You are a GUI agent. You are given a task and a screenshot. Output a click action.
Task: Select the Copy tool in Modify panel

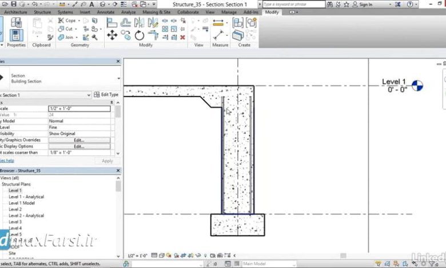(126, 35)
